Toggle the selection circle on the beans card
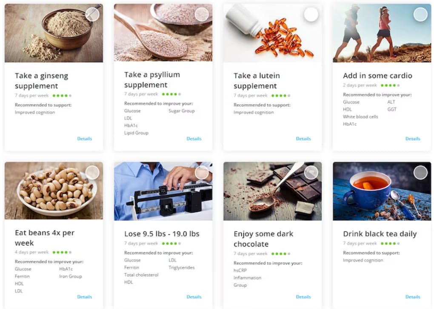This screenshot has height=309, width=434. (x=91, y=173)
